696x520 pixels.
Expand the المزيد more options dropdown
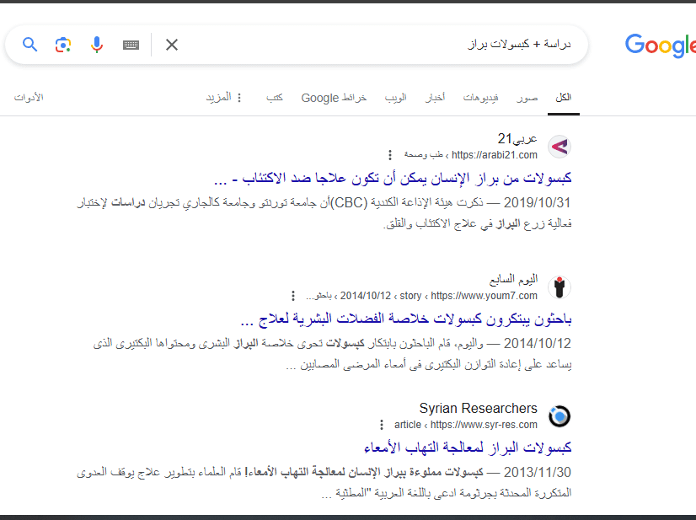pyautogui.click(x=228, y=96)
